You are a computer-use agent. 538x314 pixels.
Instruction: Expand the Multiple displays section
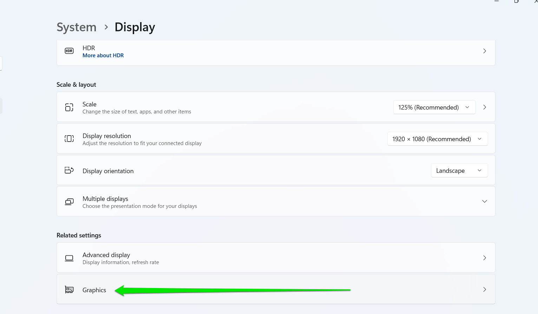tap(485, 201)
